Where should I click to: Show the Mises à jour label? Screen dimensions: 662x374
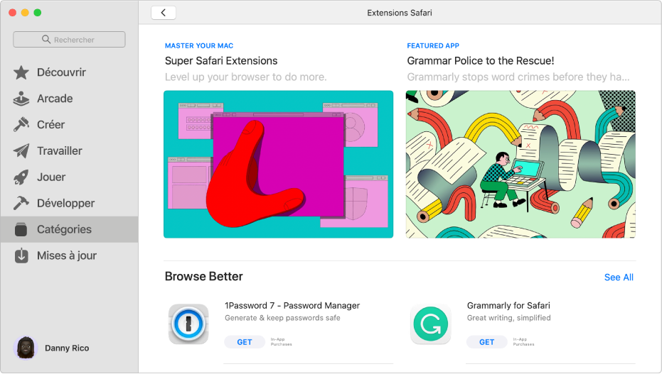[x=67, y=255]
